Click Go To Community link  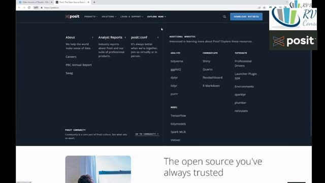coord(147,134)
